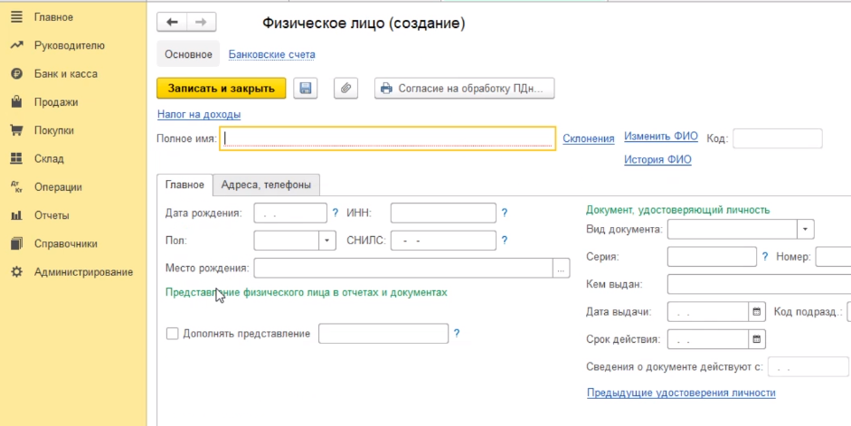Switch to the Адреса, телефоны tab
Screen dimensions: 851x426
point(266,185)
